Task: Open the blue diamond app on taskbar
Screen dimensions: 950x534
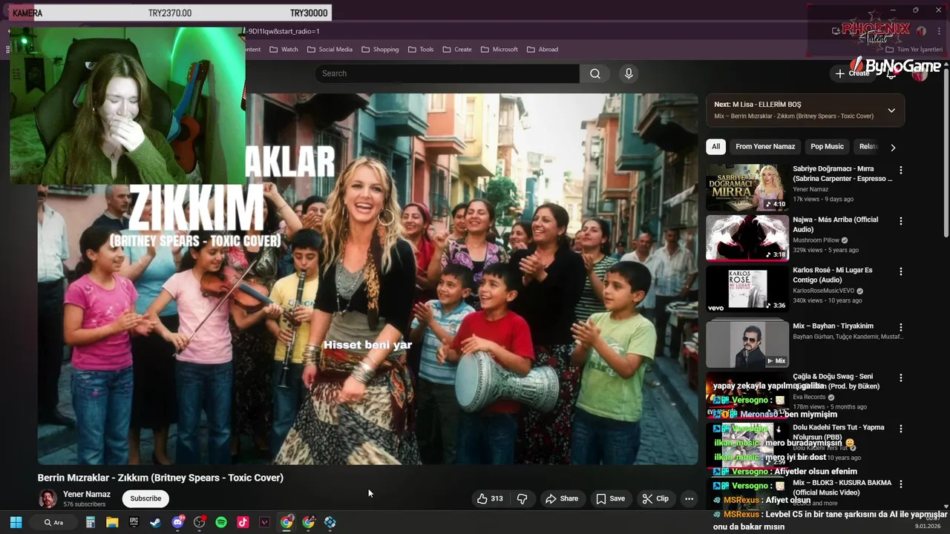Action: pyautogui.click(x=330, y=522)
